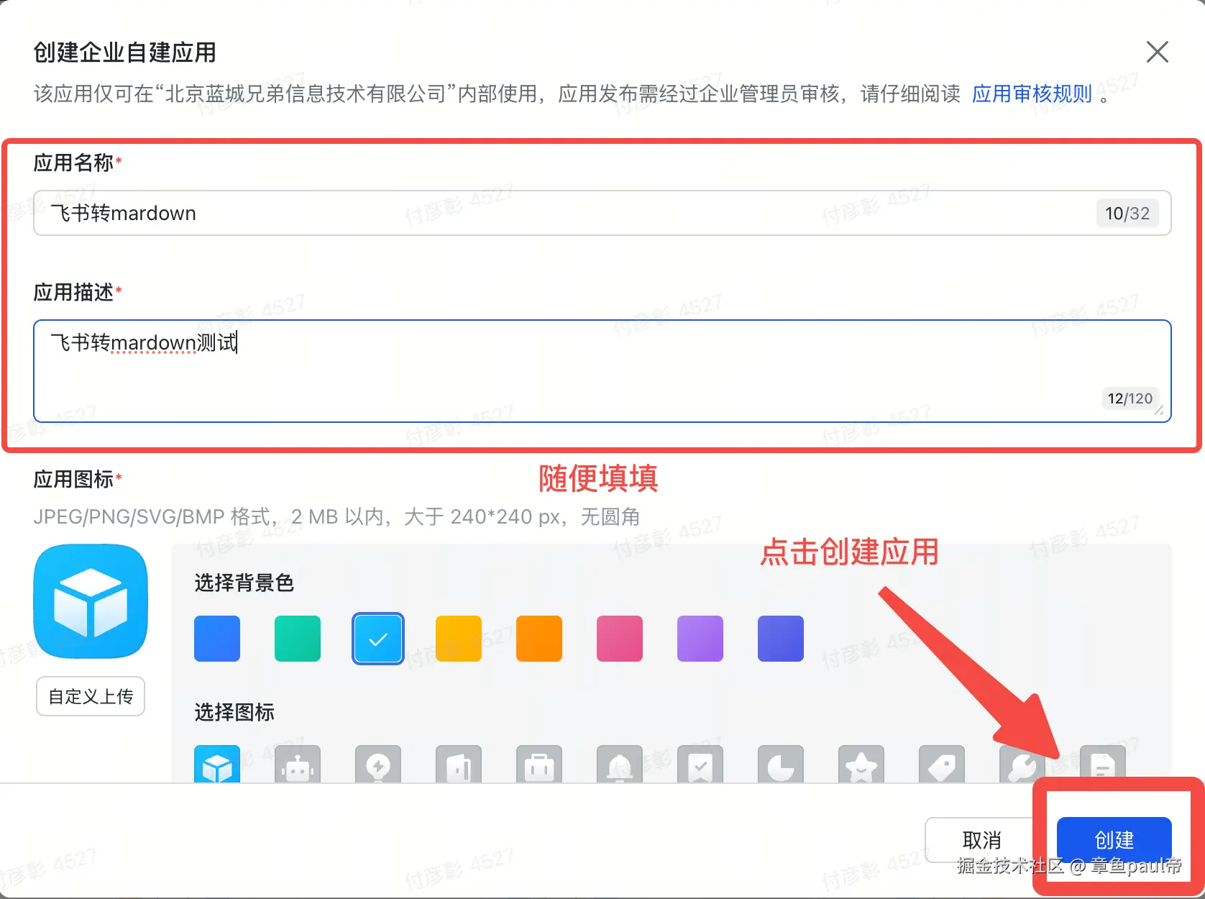Screen dimensions: 1205x899
Task: Click the JPEG/PNG/SVG/BMP format hint text
Action: click(336, 517)
